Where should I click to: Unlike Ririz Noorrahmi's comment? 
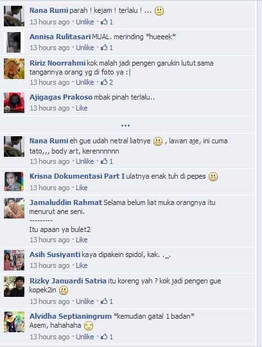[x=85, y=82]
